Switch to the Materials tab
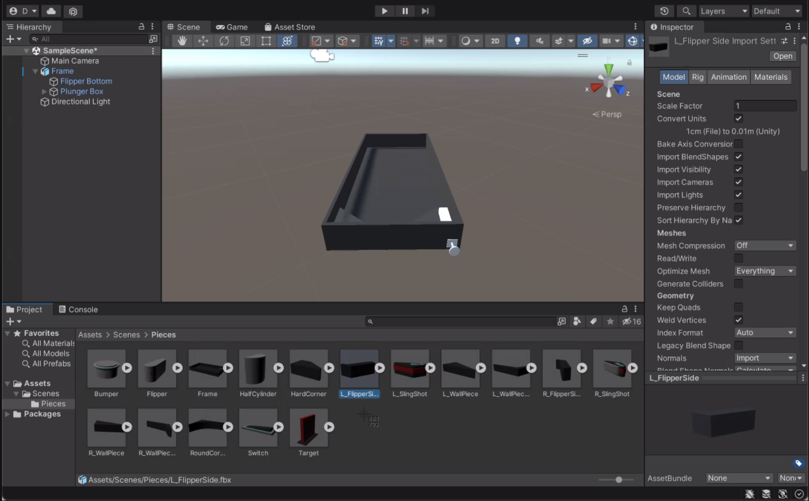 tap(770, 77)
